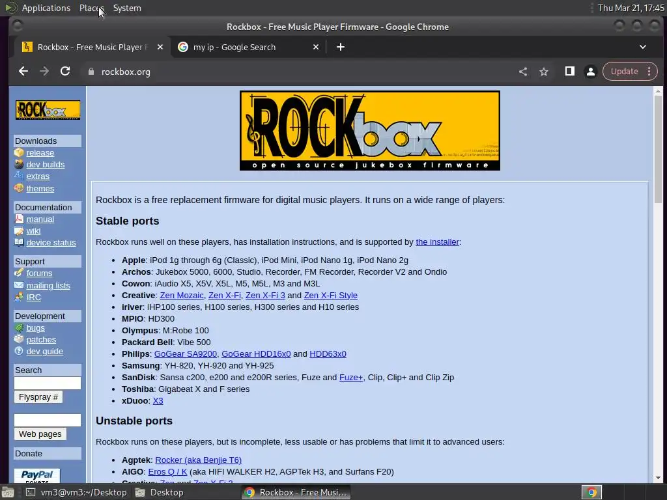Click the Web pages search input field
Image resolution: width=667 pixels, height=500 pixels.
click(47, 420)
